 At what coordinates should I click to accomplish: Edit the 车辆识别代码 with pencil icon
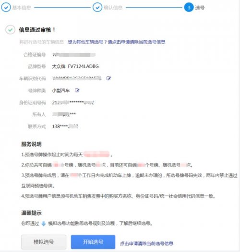coord(109,78)
